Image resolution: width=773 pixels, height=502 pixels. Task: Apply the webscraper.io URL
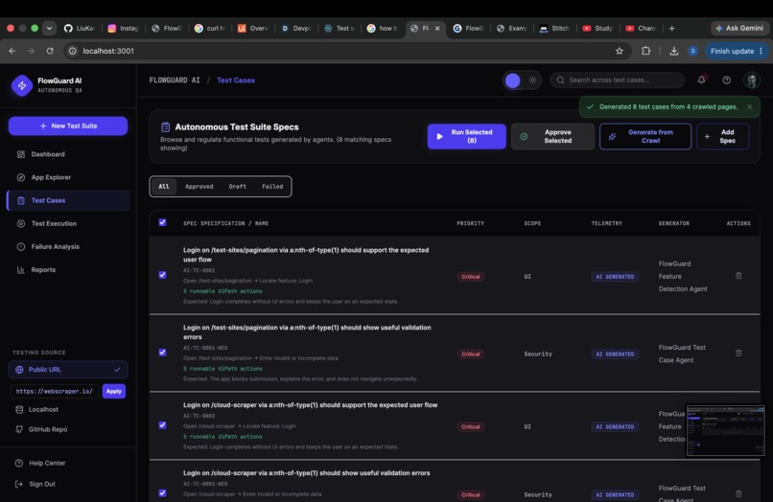114,391
